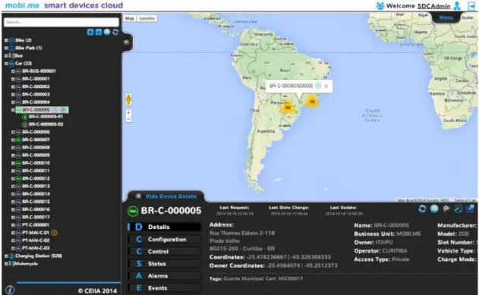479x295 pixels.
Task: Switch map view to Map
Action: pos(130,19)
